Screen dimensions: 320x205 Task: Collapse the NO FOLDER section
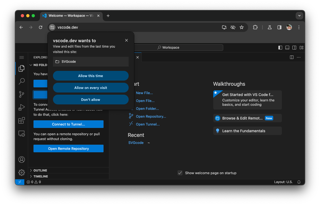tap(31, 65)
